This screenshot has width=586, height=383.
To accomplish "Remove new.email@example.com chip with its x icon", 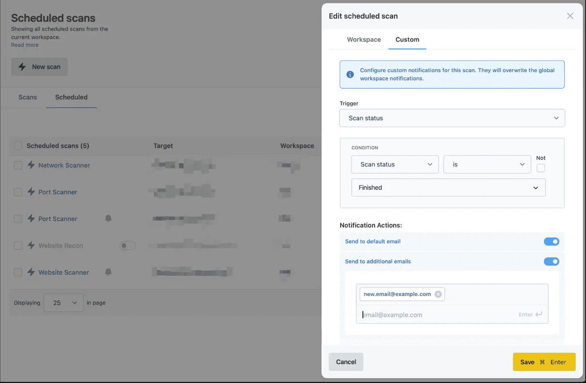I will pyautogui.click(x=438, y=294).
